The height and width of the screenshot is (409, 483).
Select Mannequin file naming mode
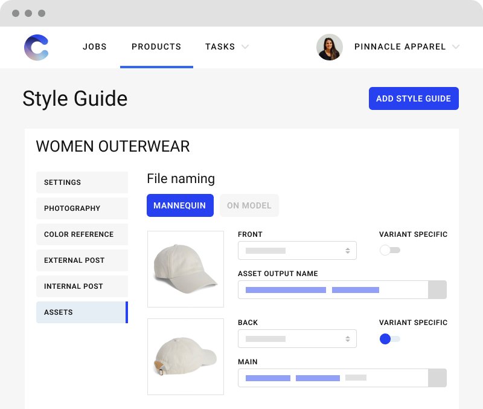point(180,205)
